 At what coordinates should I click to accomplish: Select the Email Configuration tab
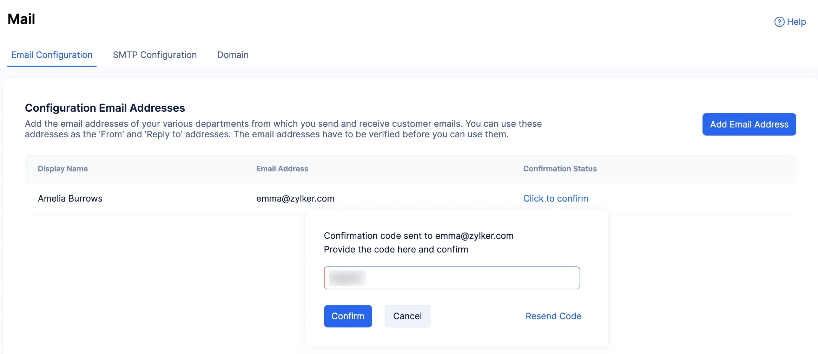(52, 55)
